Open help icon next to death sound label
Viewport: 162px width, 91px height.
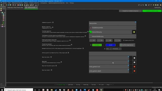(x=51, y=70)
